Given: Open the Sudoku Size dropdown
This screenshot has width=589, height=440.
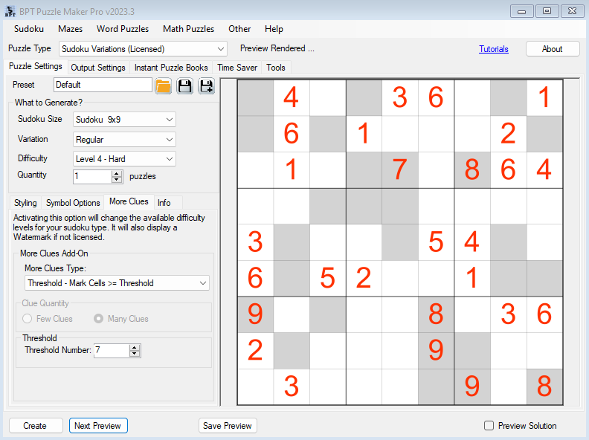Looking at the screenshot, I should pos(124,120).
